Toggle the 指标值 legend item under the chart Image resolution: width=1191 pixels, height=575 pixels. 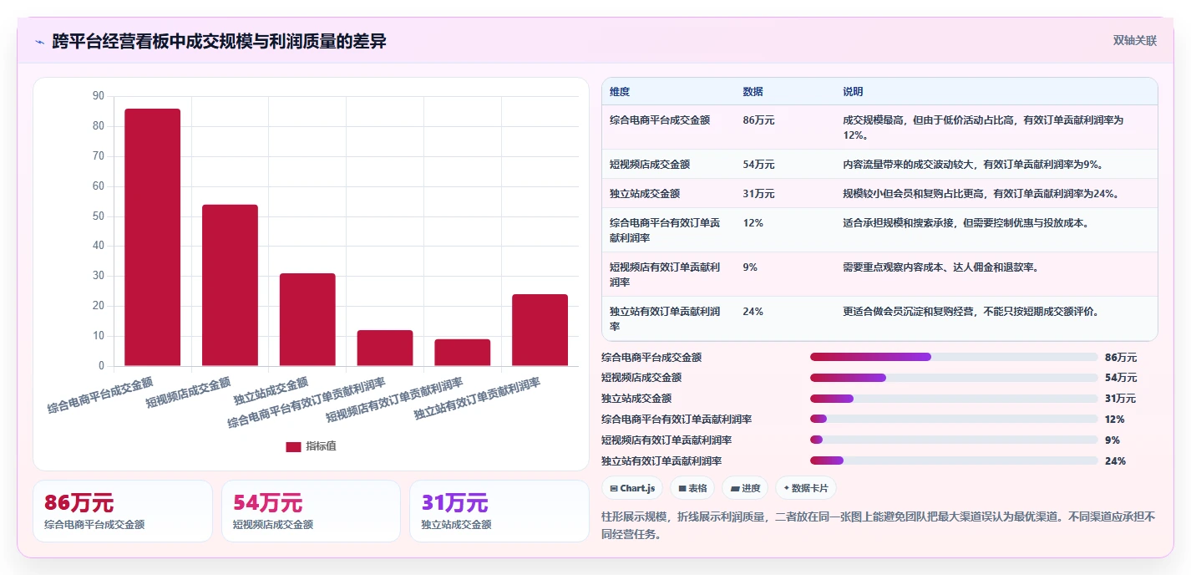[x=311, y=446]
